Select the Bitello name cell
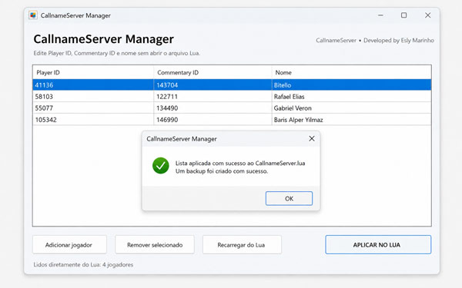462x288 pixels. pyautogui.click(x=352, y=85)
